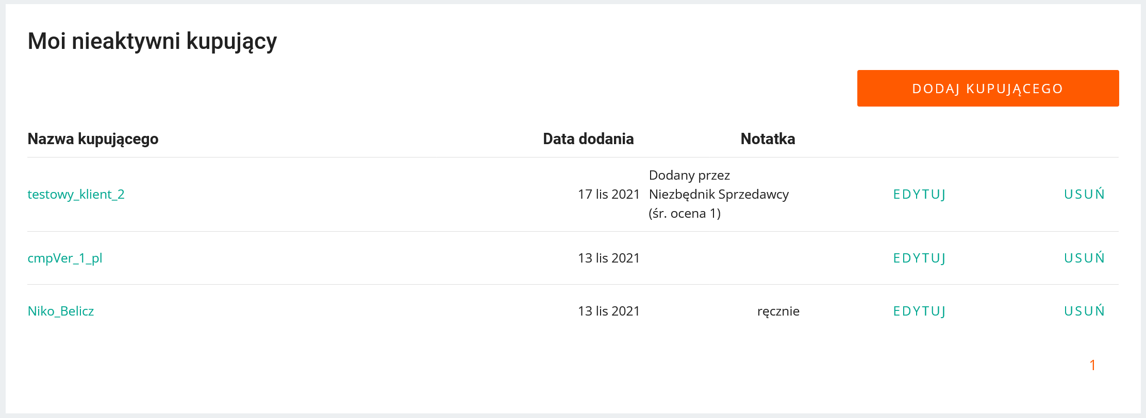Viewport: 1146px width, 418px height.
Task: Click the DODAJ KUPUJĄCEGO button
Action: coord(987,89)
